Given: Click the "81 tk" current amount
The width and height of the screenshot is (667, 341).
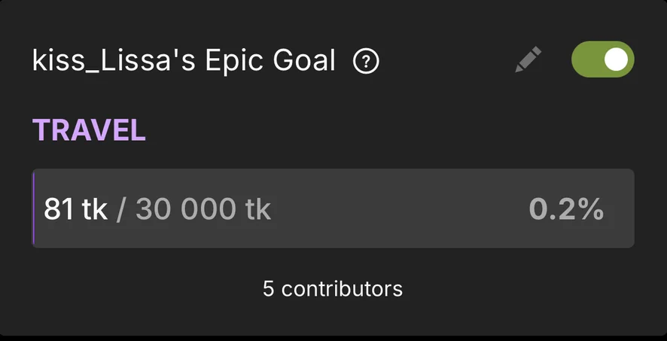Looking at the screenshot, I should pos(75,209).
